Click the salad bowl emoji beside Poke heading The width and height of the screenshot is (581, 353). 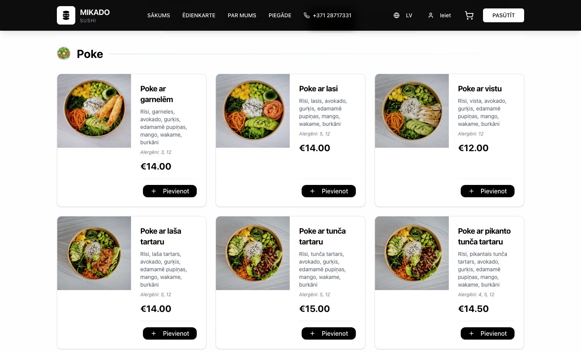tap(64, 53)
